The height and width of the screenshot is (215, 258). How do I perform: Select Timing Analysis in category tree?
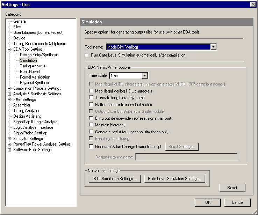(x=33, y=66)
